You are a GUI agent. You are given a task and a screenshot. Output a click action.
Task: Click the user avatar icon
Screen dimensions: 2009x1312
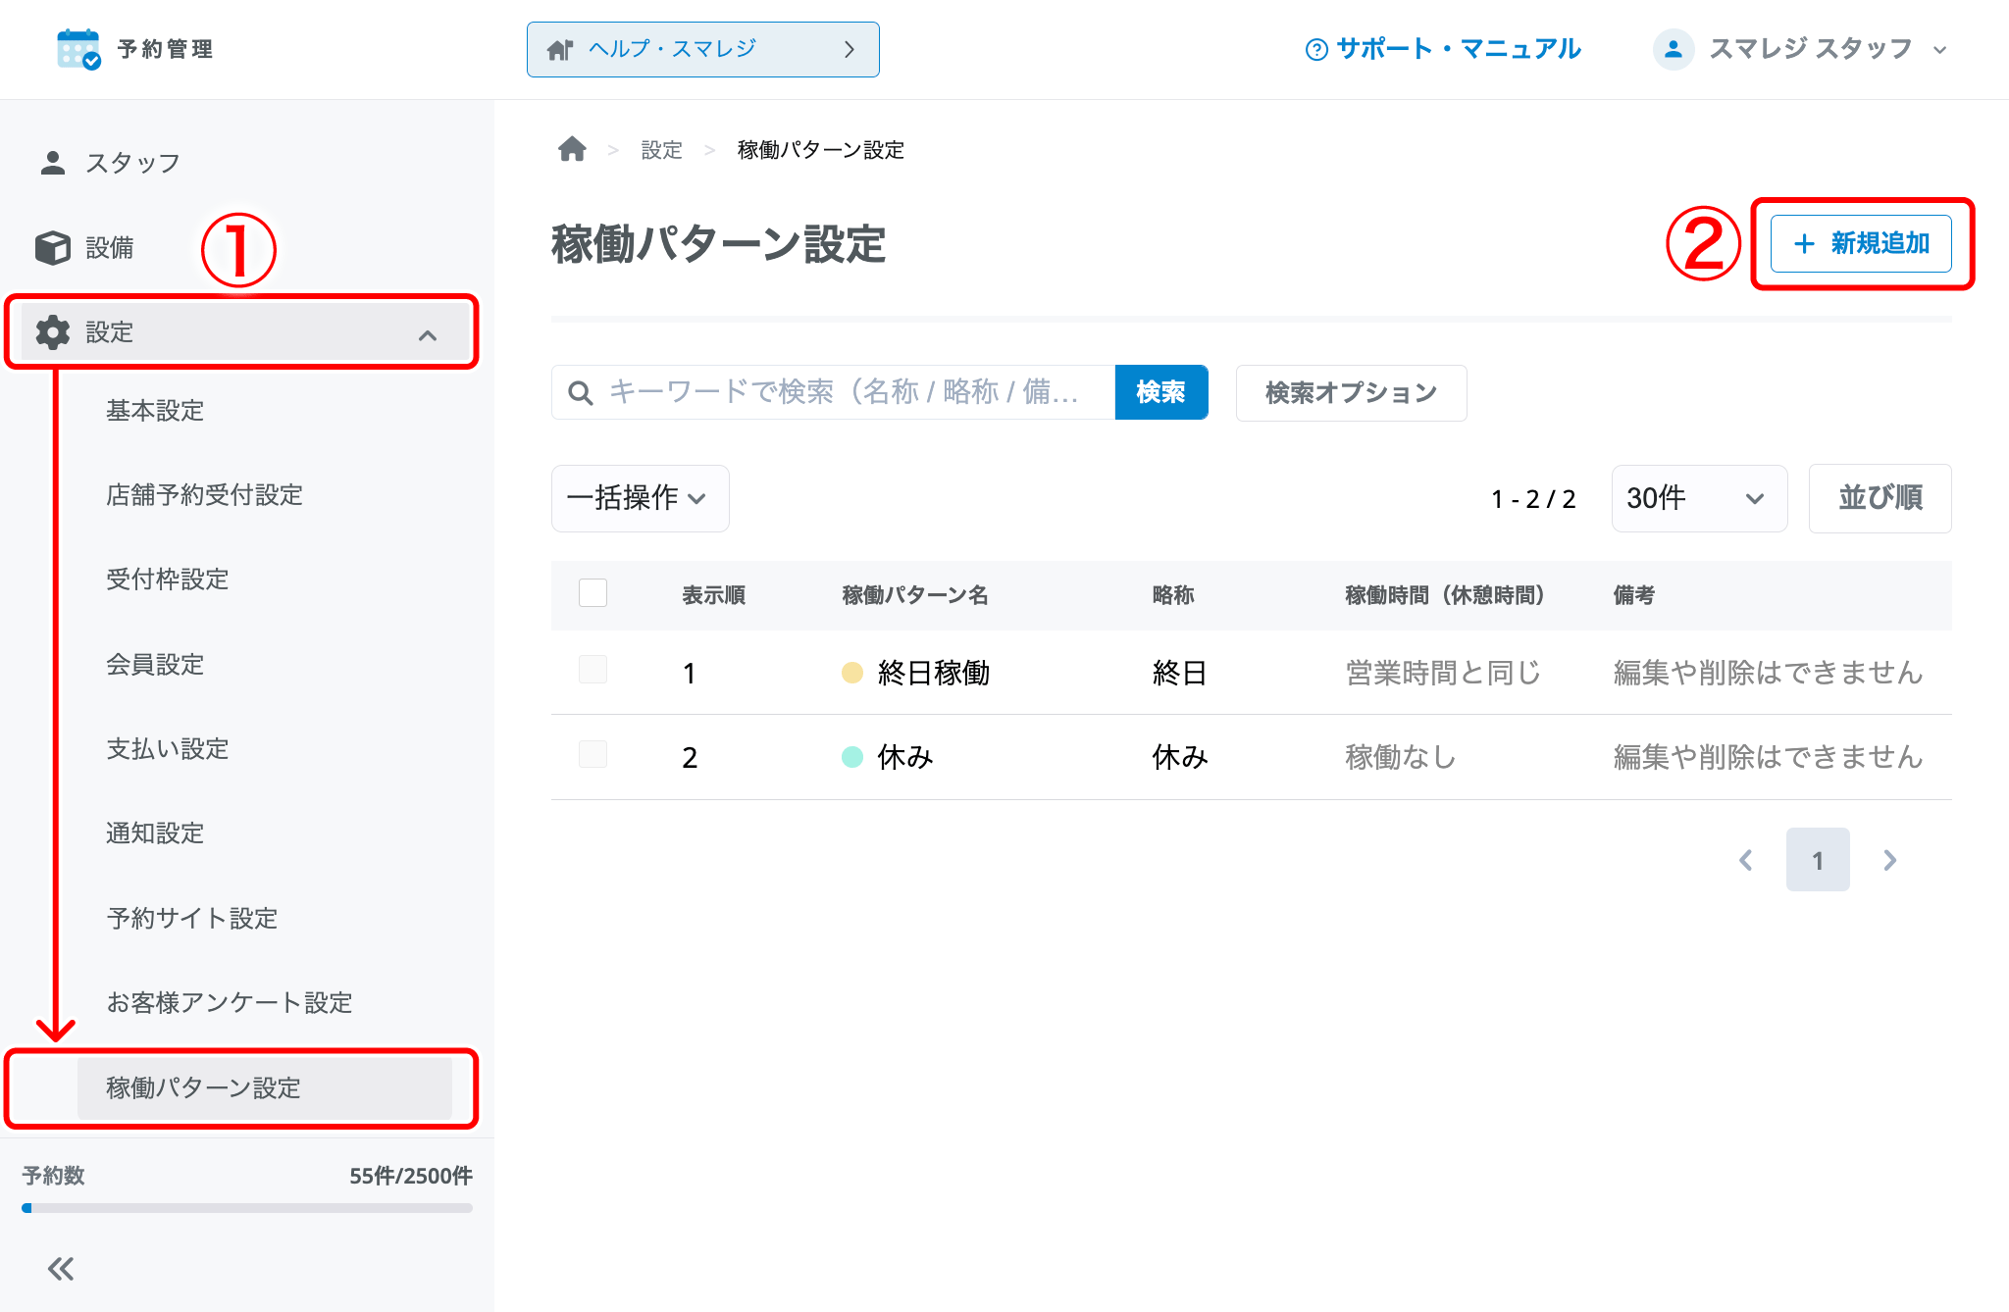point(1674,49)
